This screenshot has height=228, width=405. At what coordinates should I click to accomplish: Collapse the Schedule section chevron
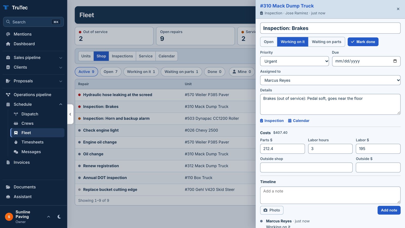61,104
